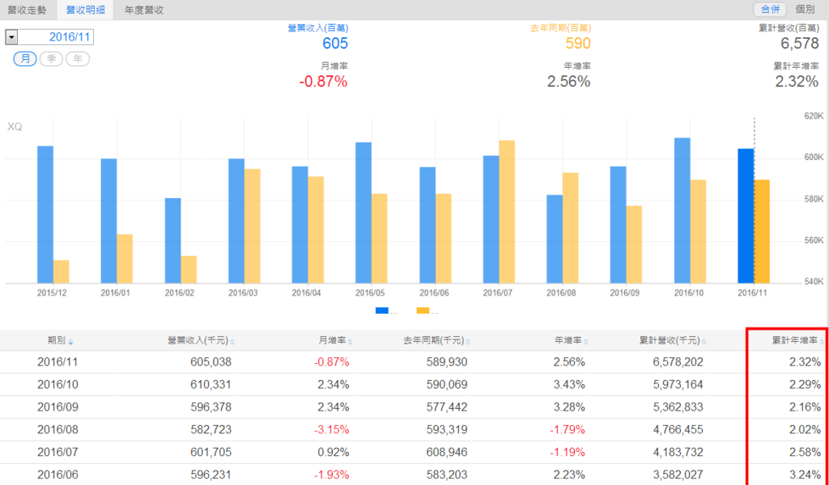Image resolution: width=829 pixels, height=485 pixels.
Task: Select the orange prior-year bar for 2016/01
Action: pyautogui.click(x=125, y=259)
